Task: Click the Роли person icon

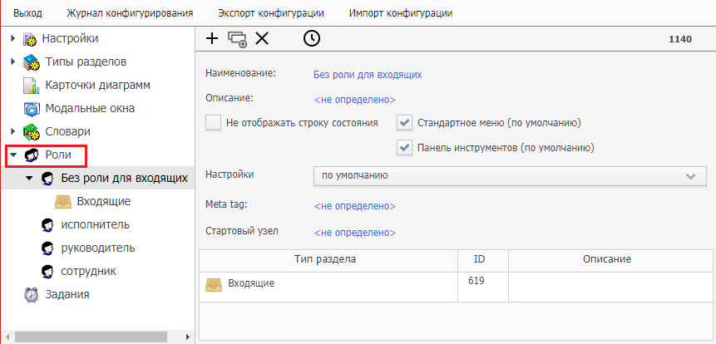Action: (x=31, y=155)
